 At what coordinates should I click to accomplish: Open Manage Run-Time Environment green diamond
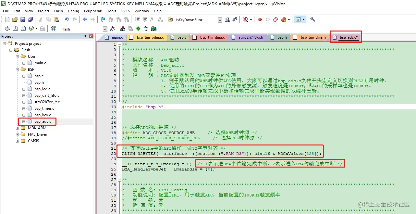point(138,29)
